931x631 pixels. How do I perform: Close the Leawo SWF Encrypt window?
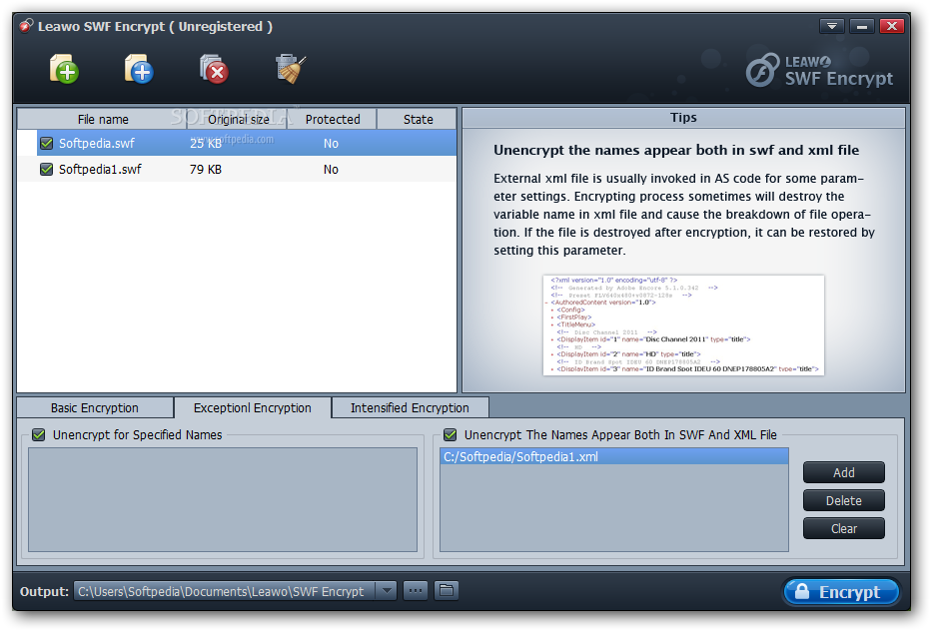coord(891,26)
